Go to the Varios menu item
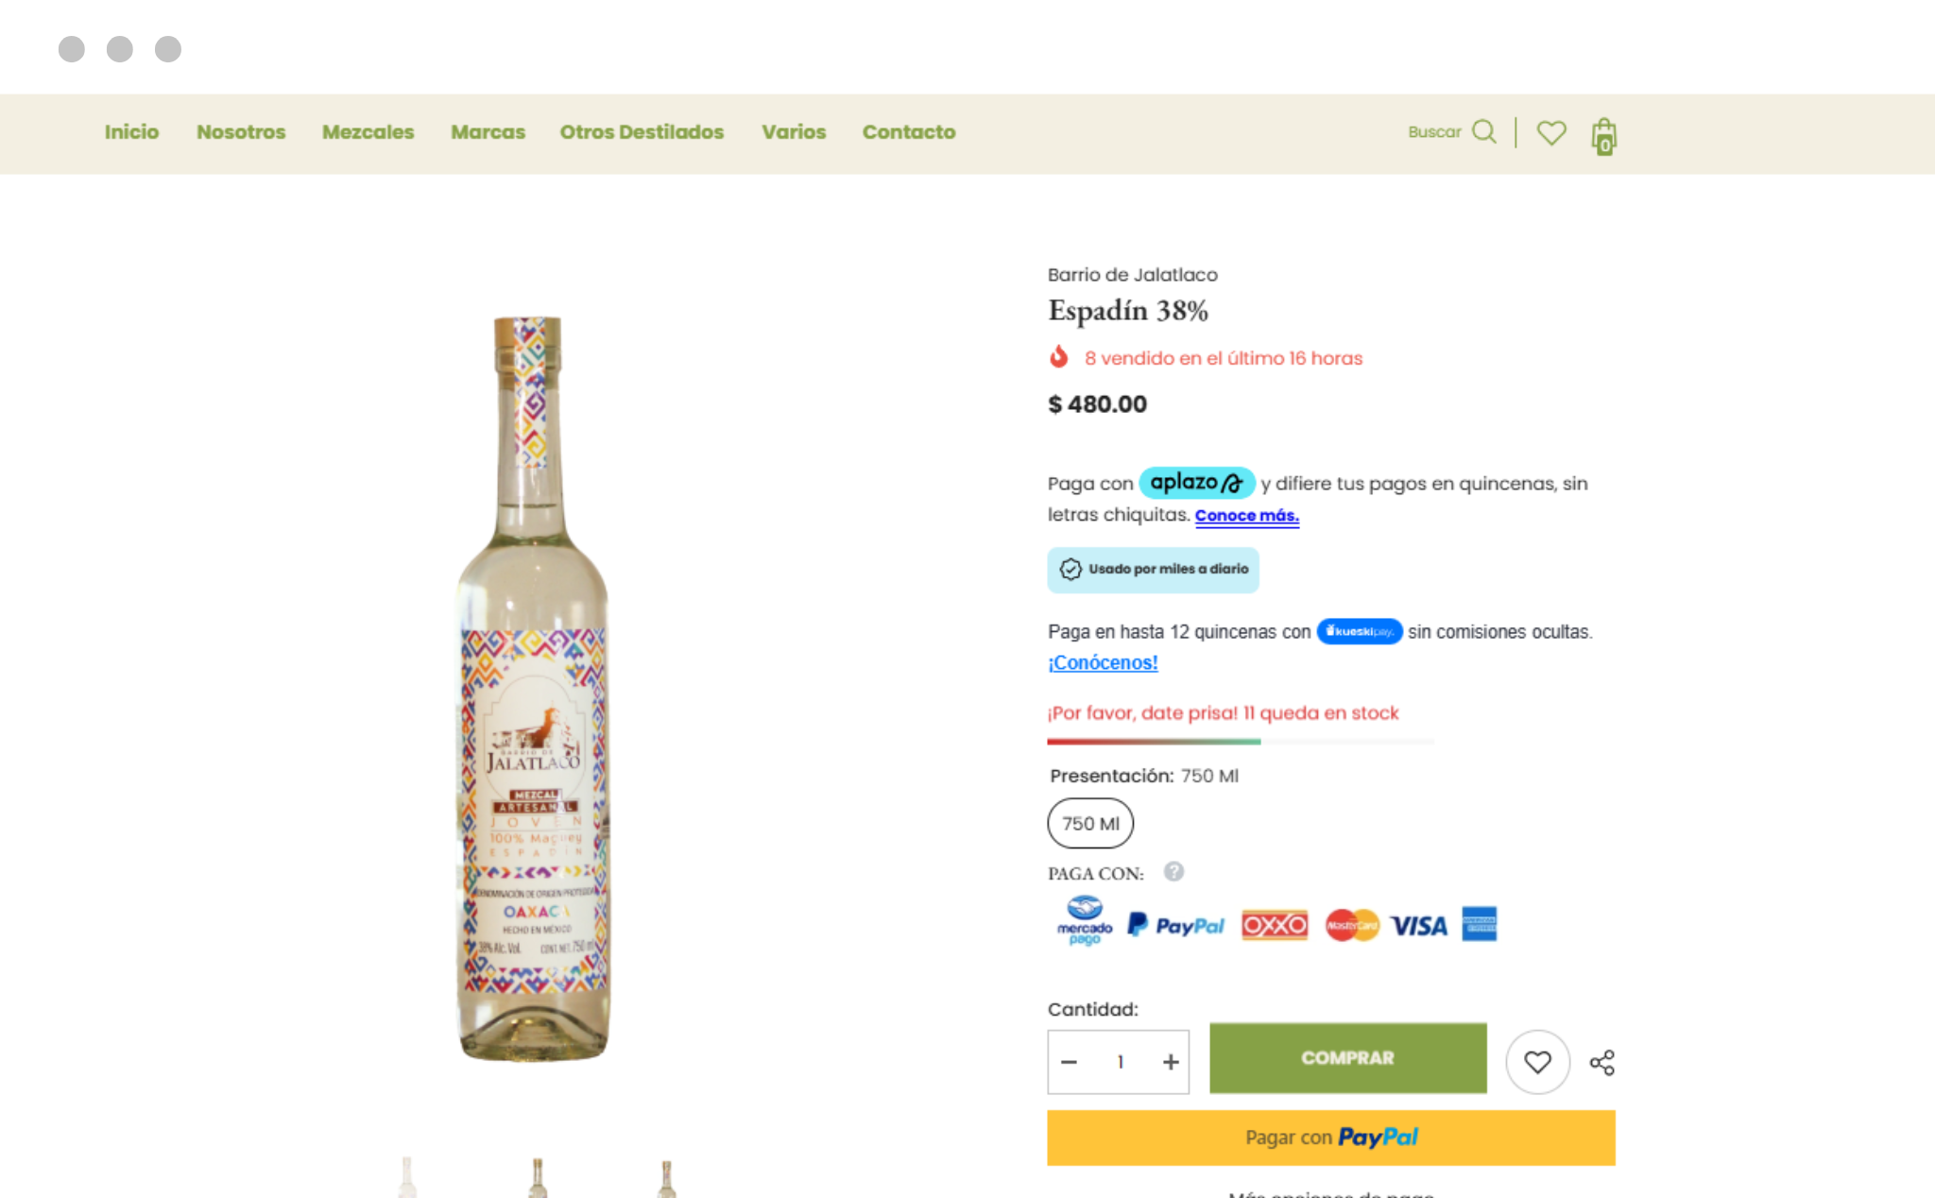Image resolution: width=1935 pixels, height=1198 pixels. click(x=794, y=132)
